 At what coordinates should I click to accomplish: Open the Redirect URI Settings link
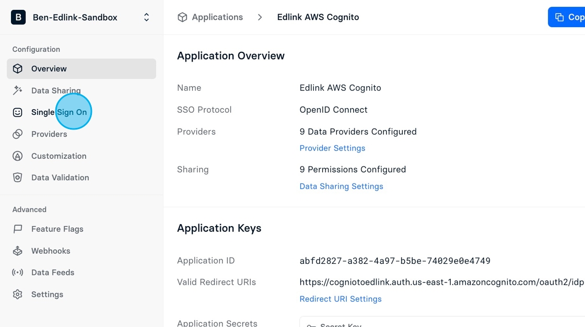(341, 299)
